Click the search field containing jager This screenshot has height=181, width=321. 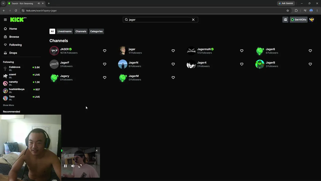click(160, 20)
